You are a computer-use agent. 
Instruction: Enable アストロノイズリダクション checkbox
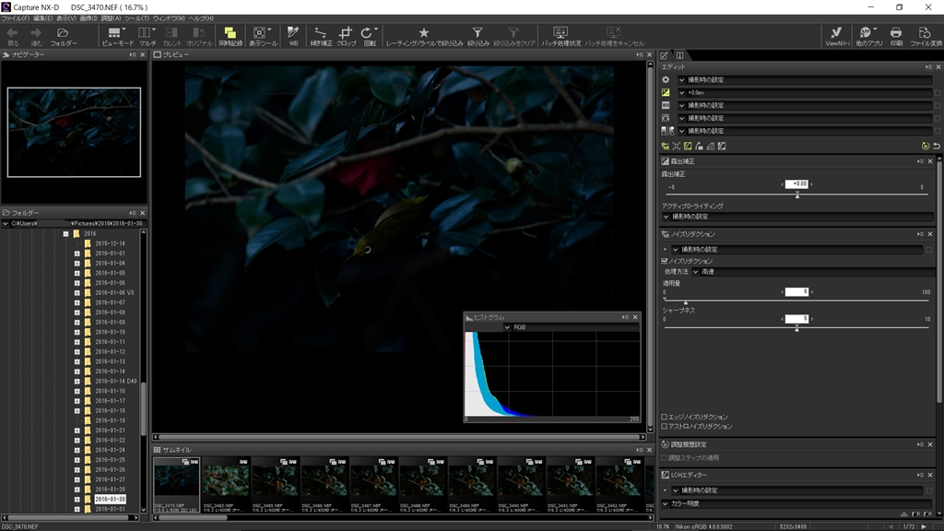pyautogui.click(x=665, y=426)
